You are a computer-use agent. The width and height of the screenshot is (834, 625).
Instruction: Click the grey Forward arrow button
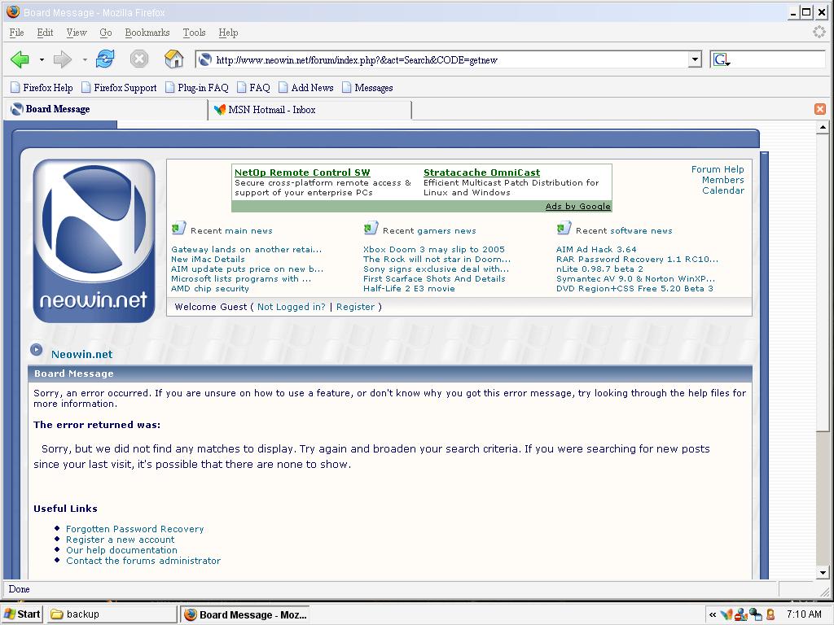[62, 59]
